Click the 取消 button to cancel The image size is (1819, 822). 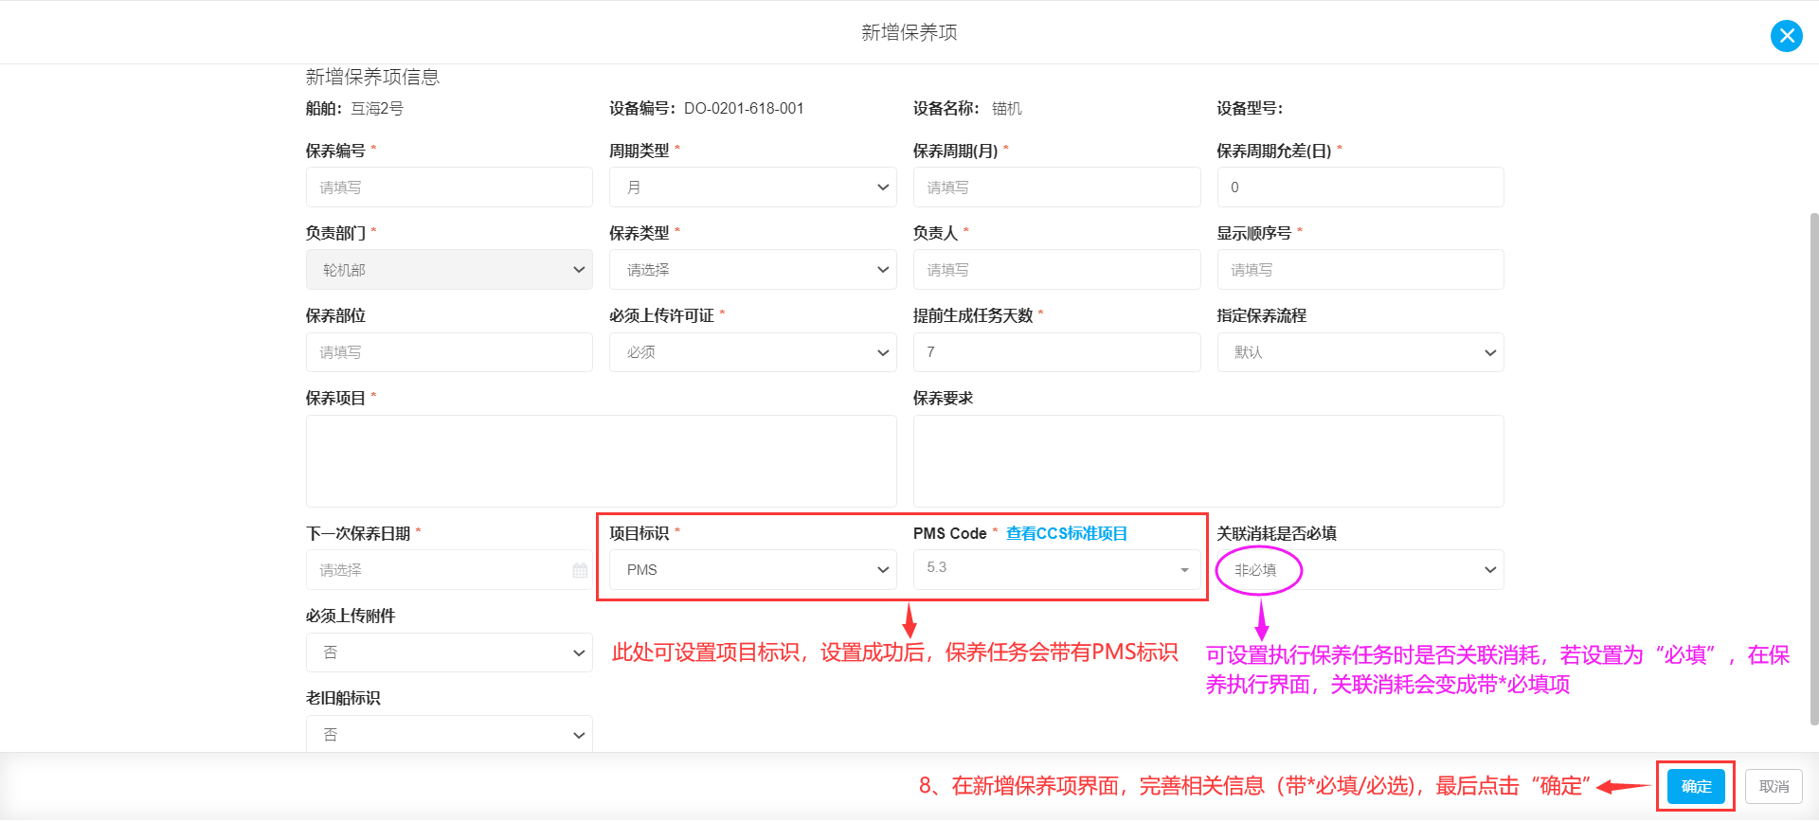(1774, 786)
